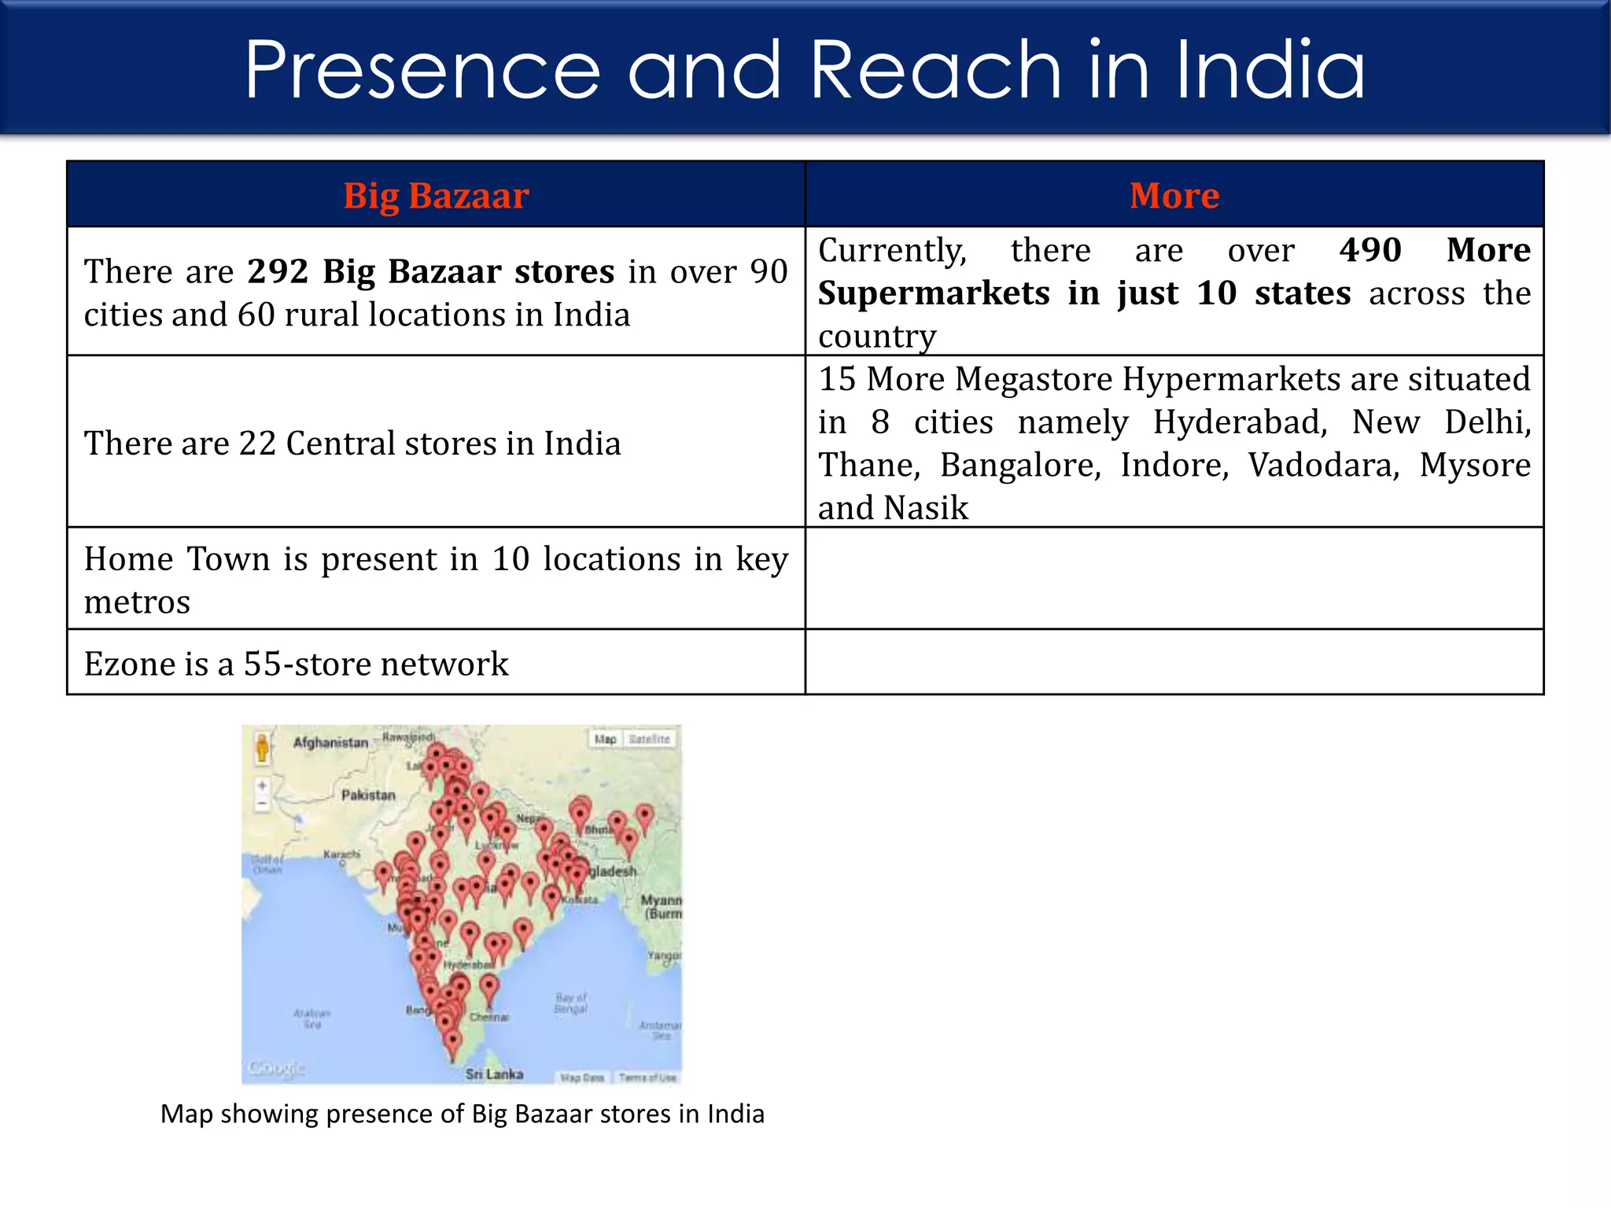
Task: Select the 'More' table header
Action: click(x=1174, y=195)
